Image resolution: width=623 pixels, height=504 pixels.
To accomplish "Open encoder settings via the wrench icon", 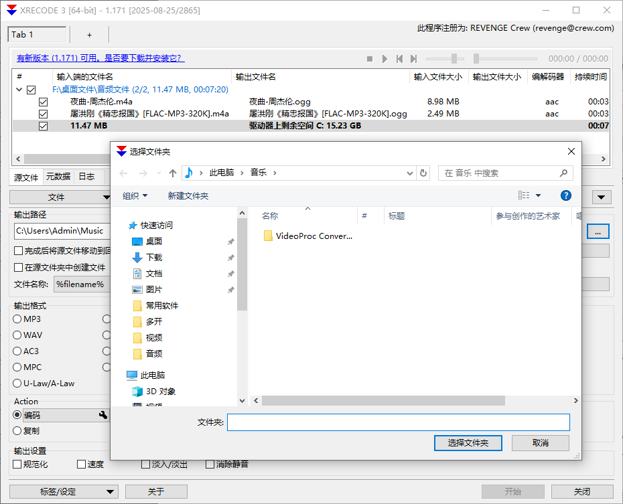I will pos(104,415).
